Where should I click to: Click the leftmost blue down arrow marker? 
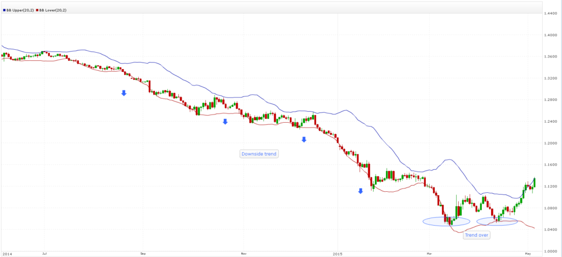tap(124, 93)
